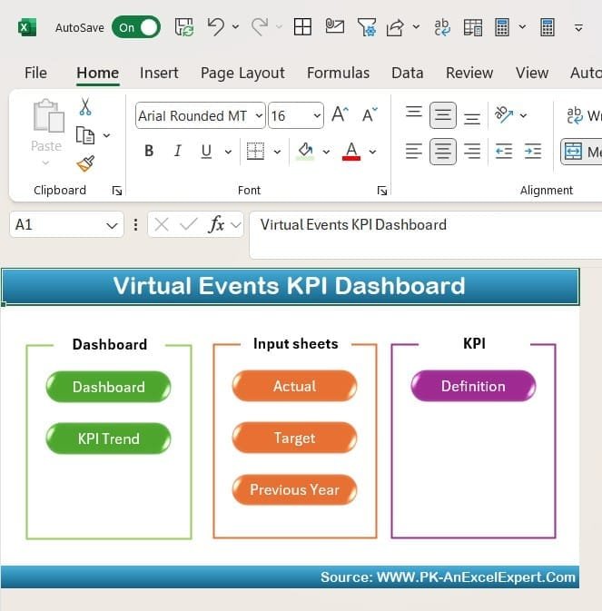
Task: Open the Data tab
Action: point(407,73)
